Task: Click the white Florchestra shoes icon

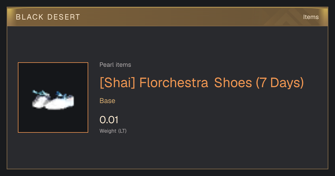Action: (53, 100)
